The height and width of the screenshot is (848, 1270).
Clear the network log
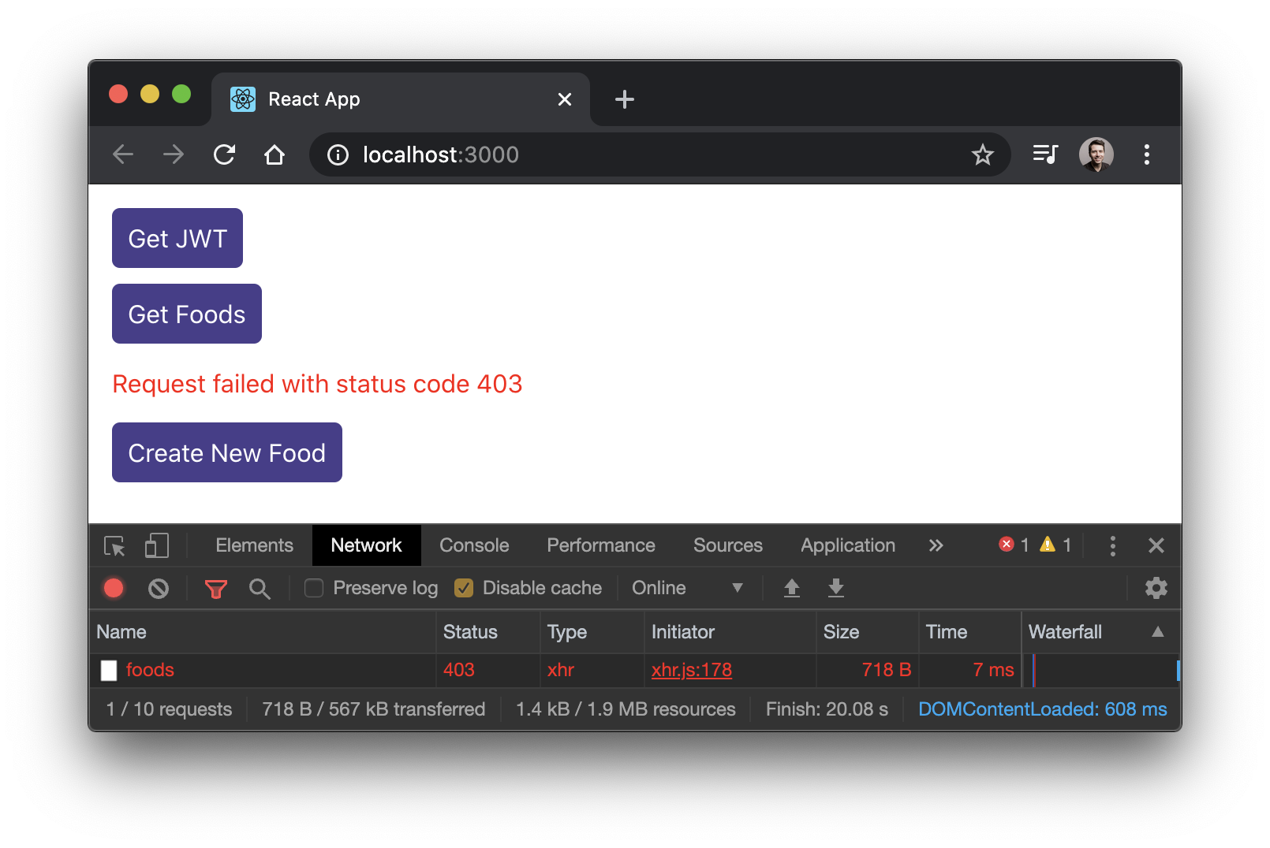(159, 589)
